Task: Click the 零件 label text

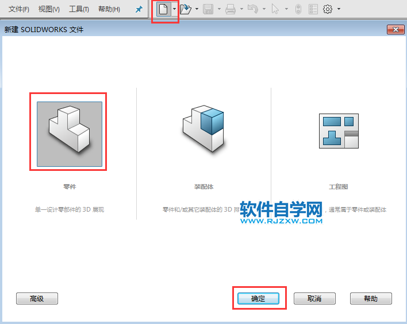Action: coord(70,187)
